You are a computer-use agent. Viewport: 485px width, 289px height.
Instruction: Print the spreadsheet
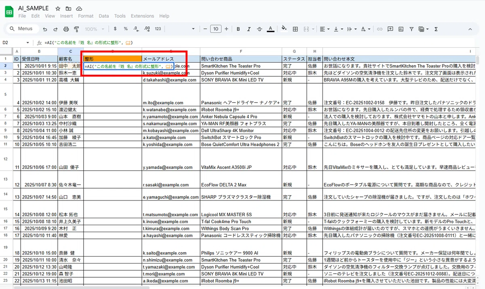(66, 29)
